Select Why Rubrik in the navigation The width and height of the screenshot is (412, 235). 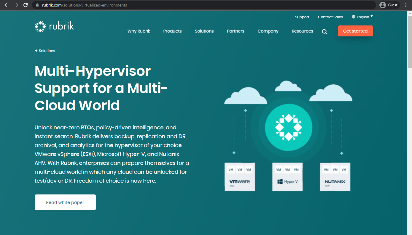coord(139,31)
